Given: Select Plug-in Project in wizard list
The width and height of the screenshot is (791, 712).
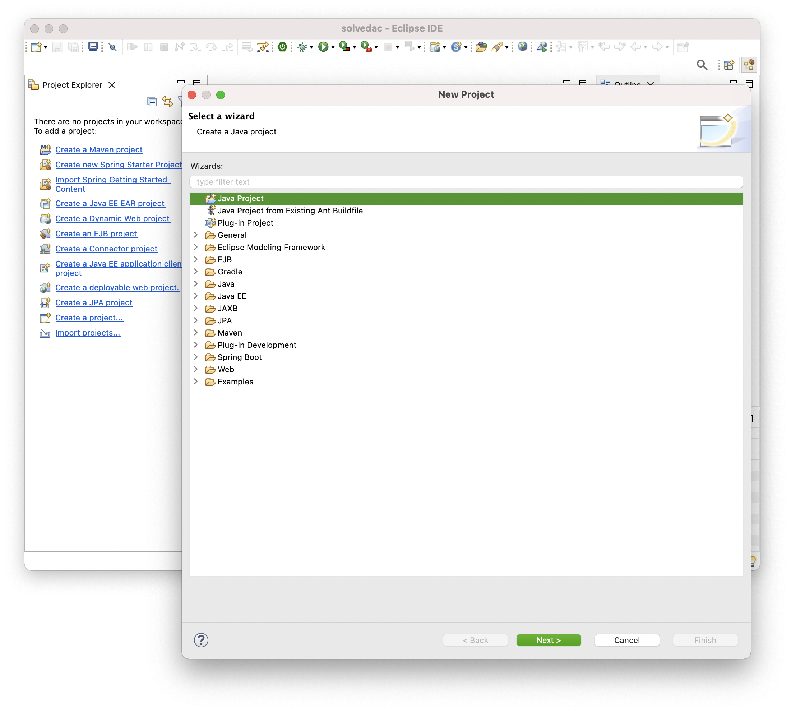Looking at the screenshot, I should point(245,223).
